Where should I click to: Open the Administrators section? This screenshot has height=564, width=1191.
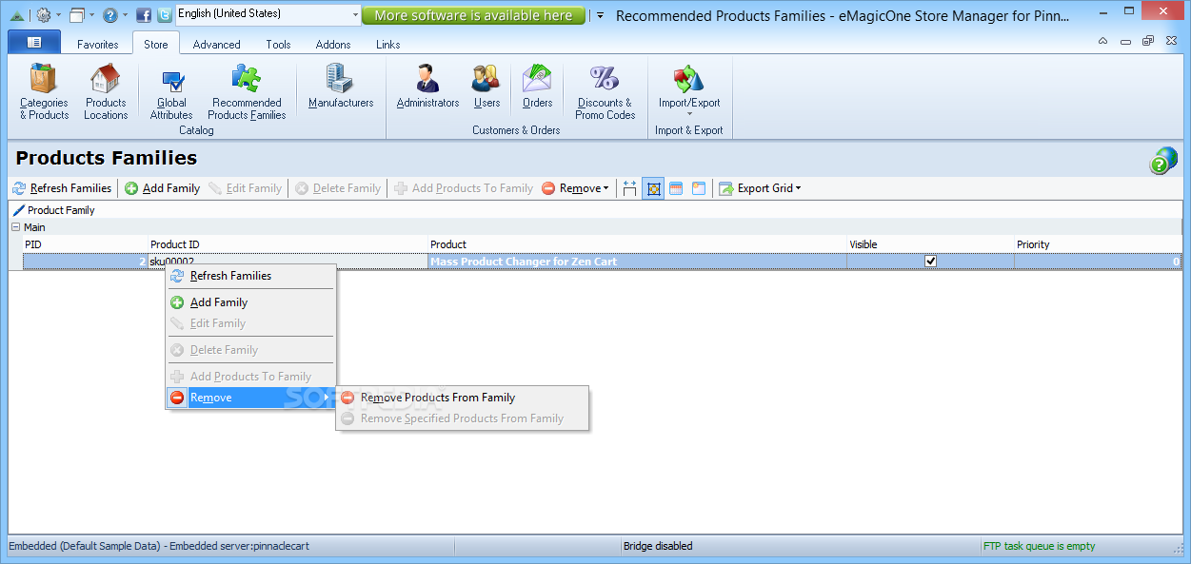point(427,87)
